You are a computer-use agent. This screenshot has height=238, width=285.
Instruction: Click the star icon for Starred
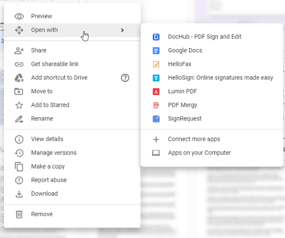pyautogui.click(x=19, y=105)
